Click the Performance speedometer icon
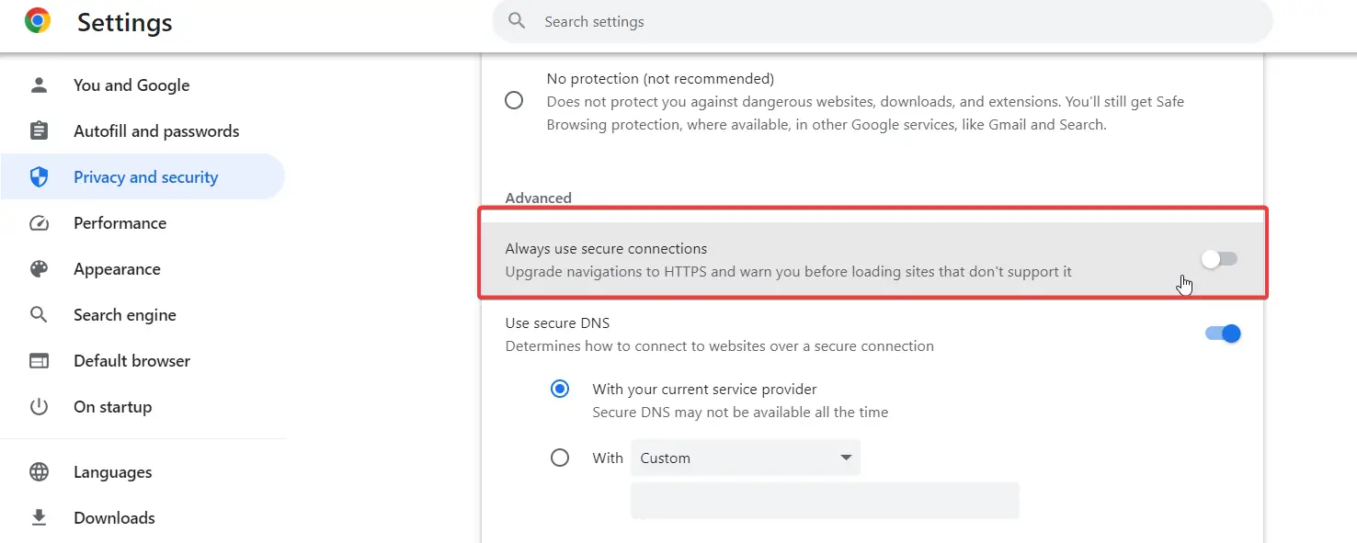This screenshot has height=543, width=1357. click(x=39, y=223)
